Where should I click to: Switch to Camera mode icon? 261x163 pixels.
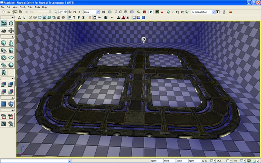[x=4, y=24]
